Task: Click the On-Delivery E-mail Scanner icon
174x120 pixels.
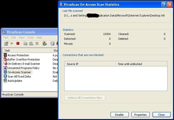Action: tap(5, 63)
